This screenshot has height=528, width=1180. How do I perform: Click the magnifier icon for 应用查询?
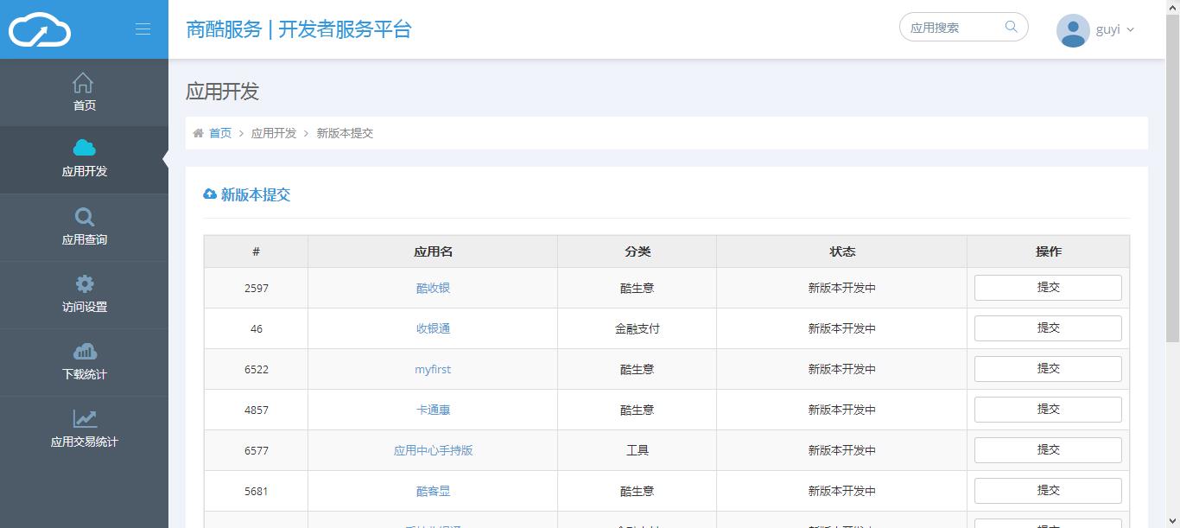pyautogui.click(x=85, y=217)
